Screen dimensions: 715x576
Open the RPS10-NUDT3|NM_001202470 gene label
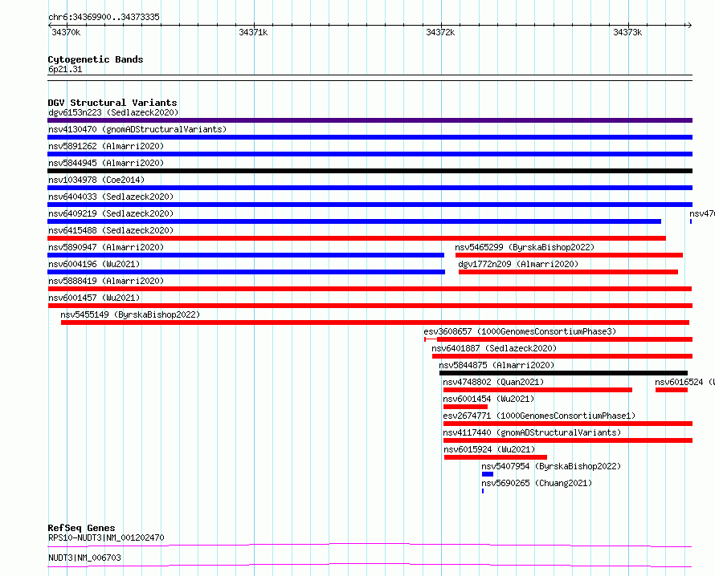point(106,537)
